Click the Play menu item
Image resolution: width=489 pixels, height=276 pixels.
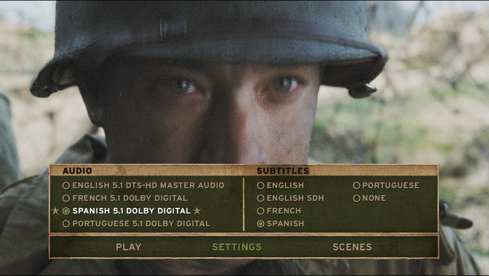coord(129,247)
